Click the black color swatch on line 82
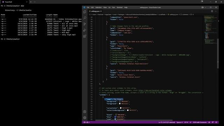The width and height of the screenshot is (224, 126). click(116, 115)
